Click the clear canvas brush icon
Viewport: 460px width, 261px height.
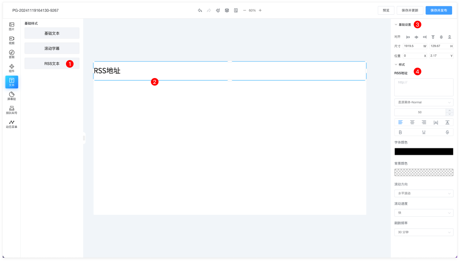(x=218, y=10)
